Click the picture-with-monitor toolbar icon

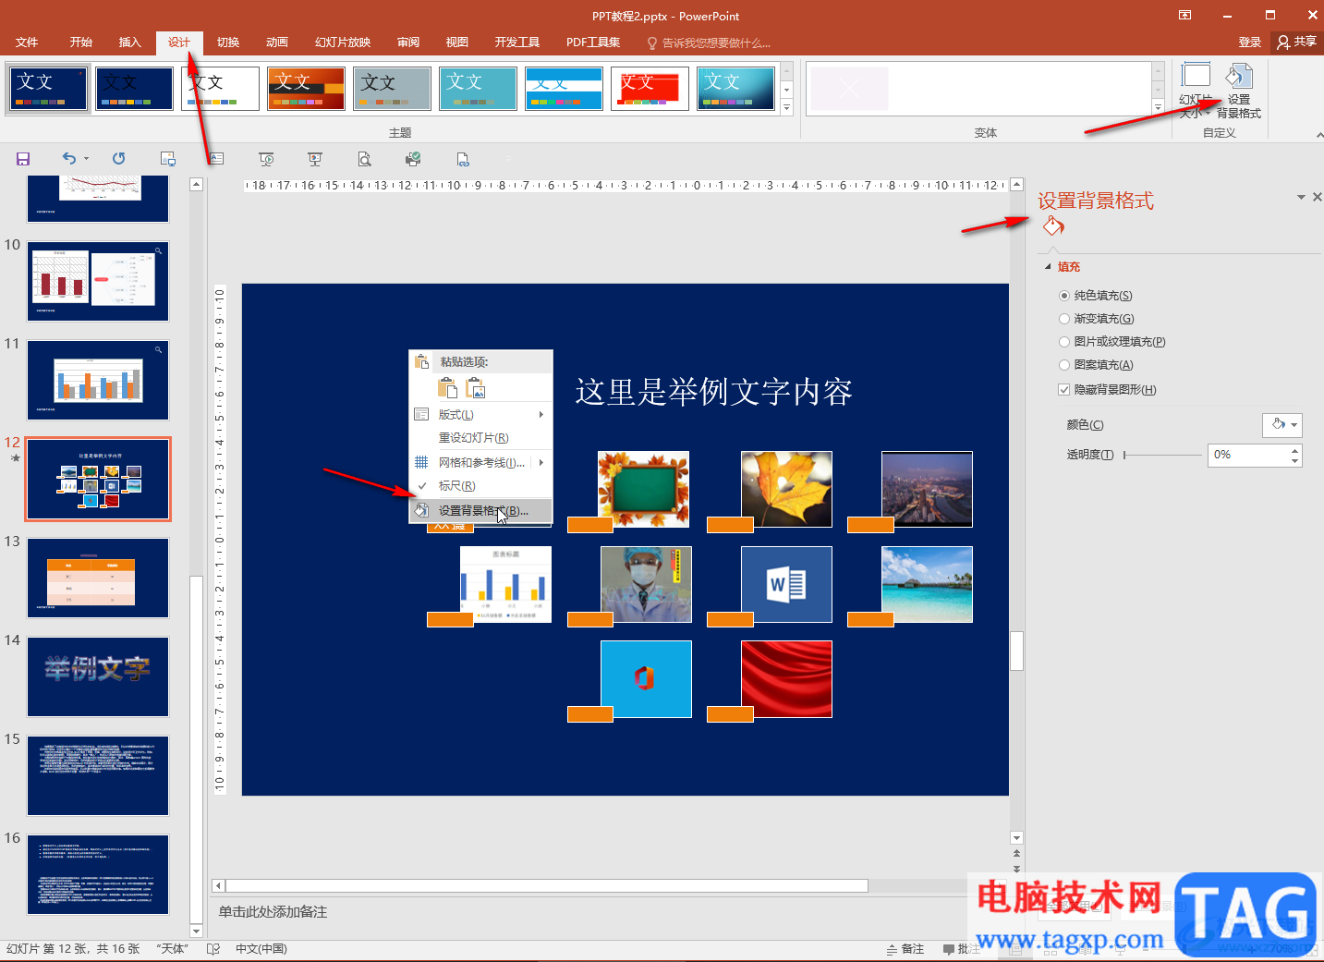167,159
